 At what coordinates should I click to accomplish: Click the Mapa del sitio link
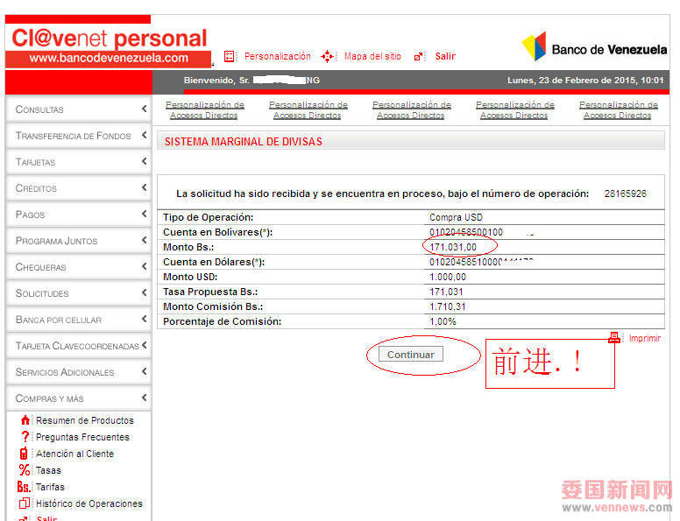(x=372, y=56)
